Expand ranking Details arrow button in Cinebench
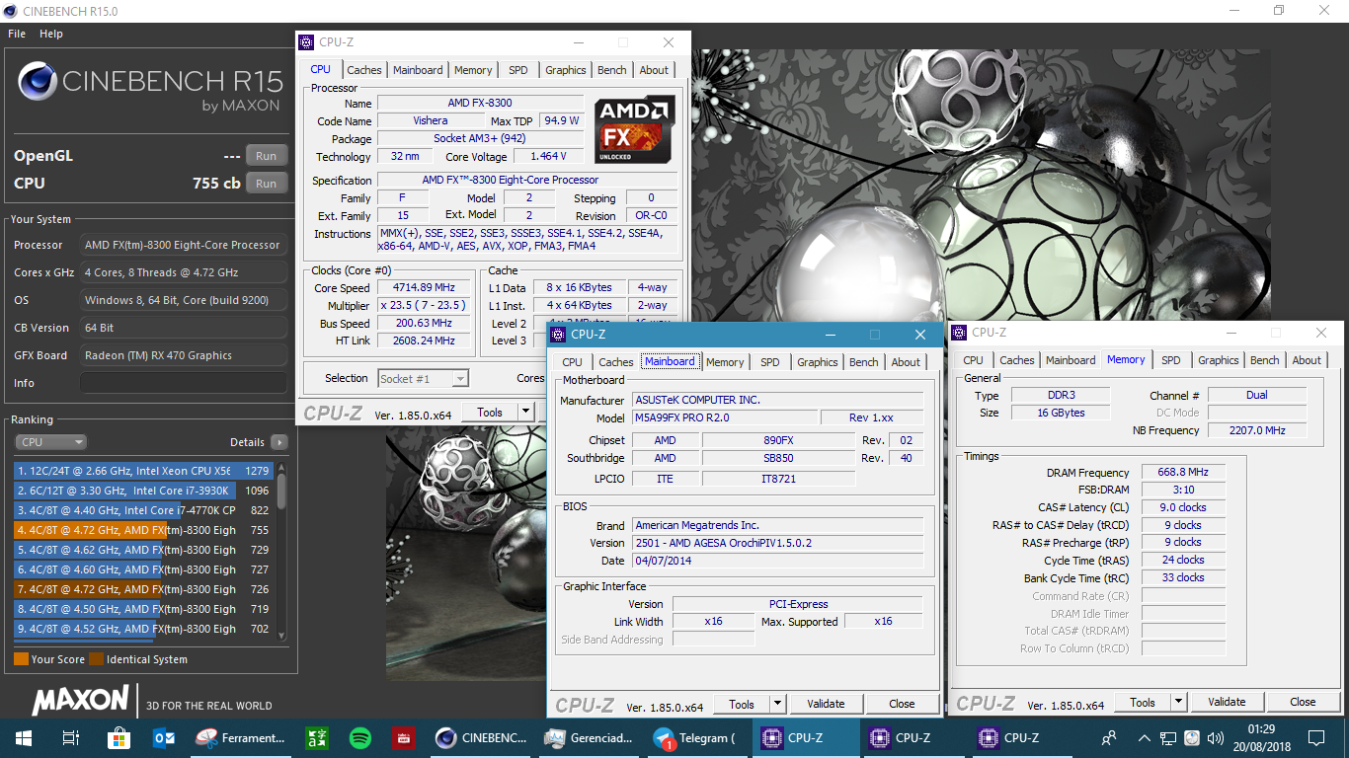1349x758 pixels. 278,442
